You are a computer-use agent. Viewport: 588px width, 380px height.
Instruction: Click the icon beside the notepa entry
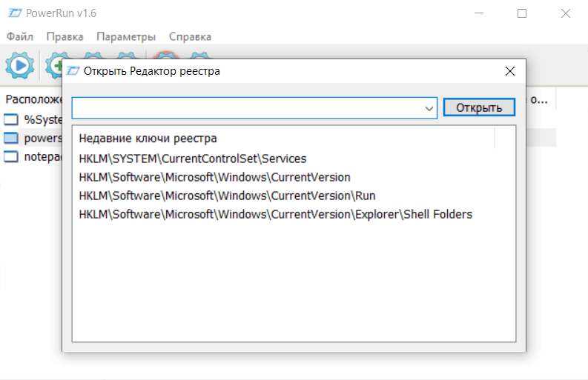(11, 156)
